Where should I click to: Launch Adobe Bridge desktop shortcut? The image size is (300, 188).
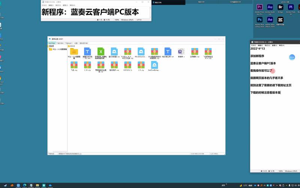click(280, 7)
